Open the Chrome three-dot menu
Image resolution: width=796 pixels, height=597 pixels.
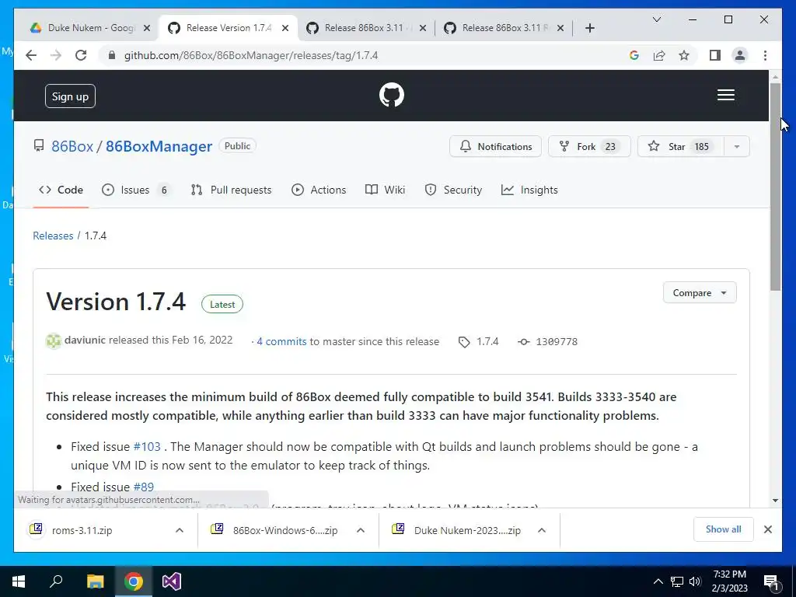point(765,55)
